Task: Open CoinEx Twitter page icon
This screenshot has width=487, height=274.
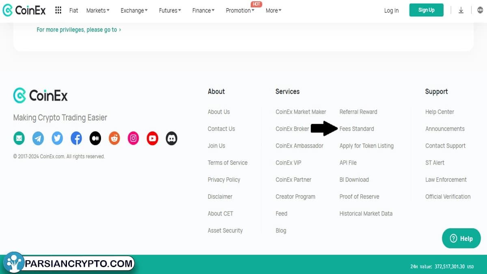Action: (57, 138)
